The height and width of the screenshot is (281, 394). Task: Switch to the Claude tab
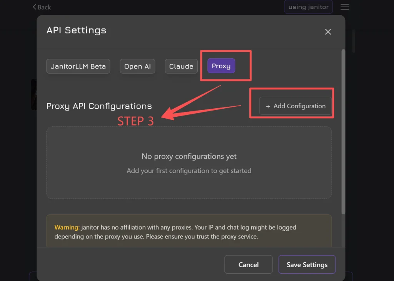coord(181,66)
